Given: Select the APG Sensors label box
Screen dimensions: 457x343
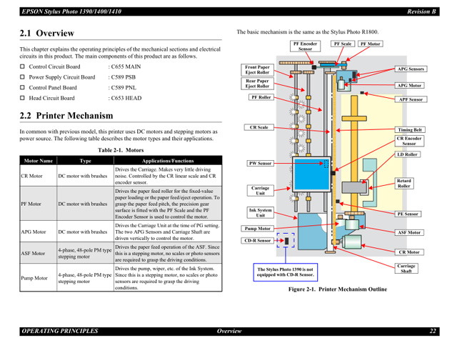Looking at the screenshot, I should pos(411,69).
